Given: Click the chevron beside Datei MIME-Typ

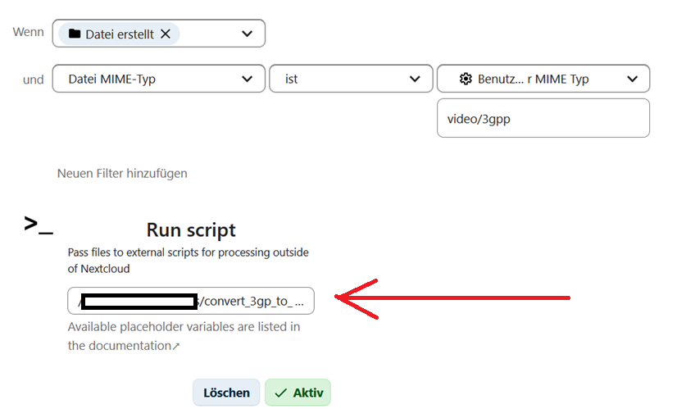Looking at the screenshot, I should tap(248, 80).
